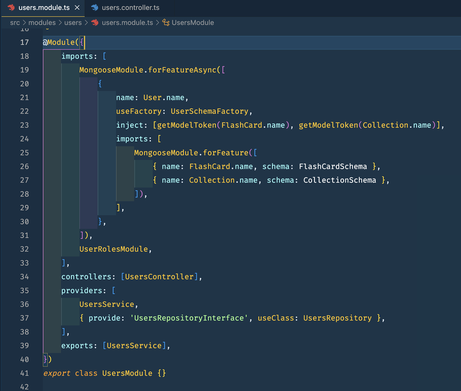Image resolution: width=461 pixels, height=391 pixels.
Task: Click UsersRepository on line 37
Action: point(338,318)
